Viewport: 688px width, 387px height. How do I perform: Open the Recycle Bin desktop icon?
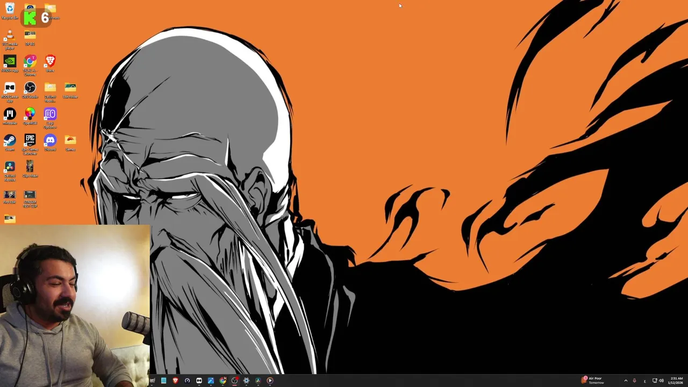[x=10, y=11]
